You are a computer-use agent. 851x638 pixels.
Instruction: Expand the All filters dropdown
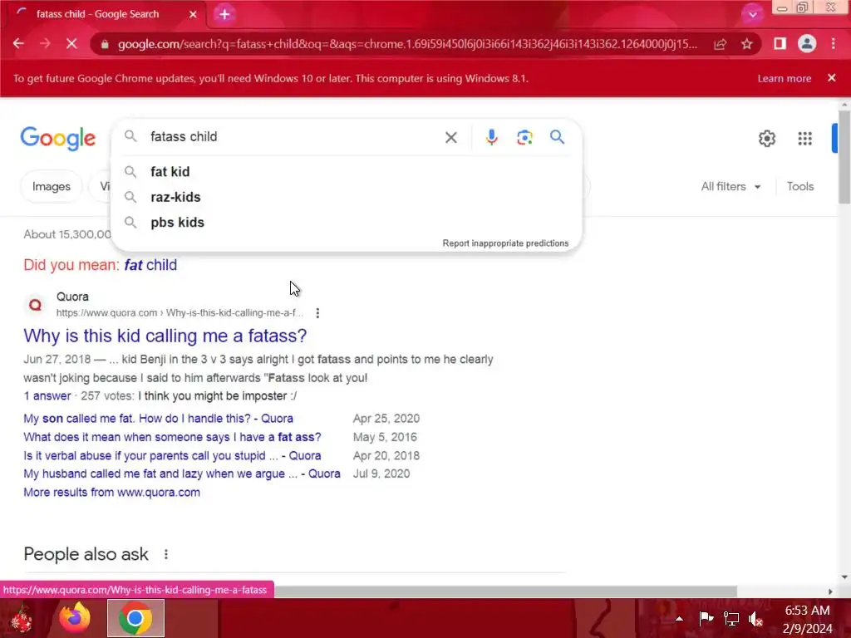pyautogui.click(x=730, y=187)
